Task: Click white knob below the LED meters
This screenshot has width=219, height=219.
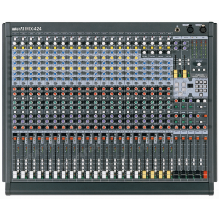Action: pyautogui.click(x=199, y=64)
